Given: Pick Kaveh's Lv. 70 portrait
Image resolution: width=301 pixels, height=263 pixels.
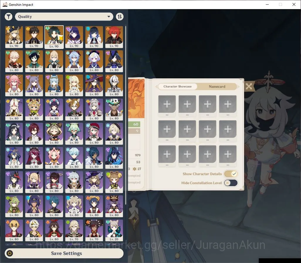Looking at the screenshot, I should [x=74, y=230].
